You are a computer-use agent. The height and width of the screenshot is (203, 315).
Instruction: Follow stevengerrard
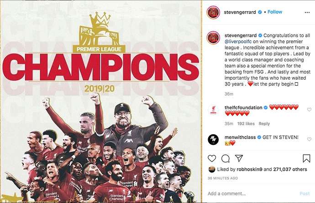[x=275, y=12]
